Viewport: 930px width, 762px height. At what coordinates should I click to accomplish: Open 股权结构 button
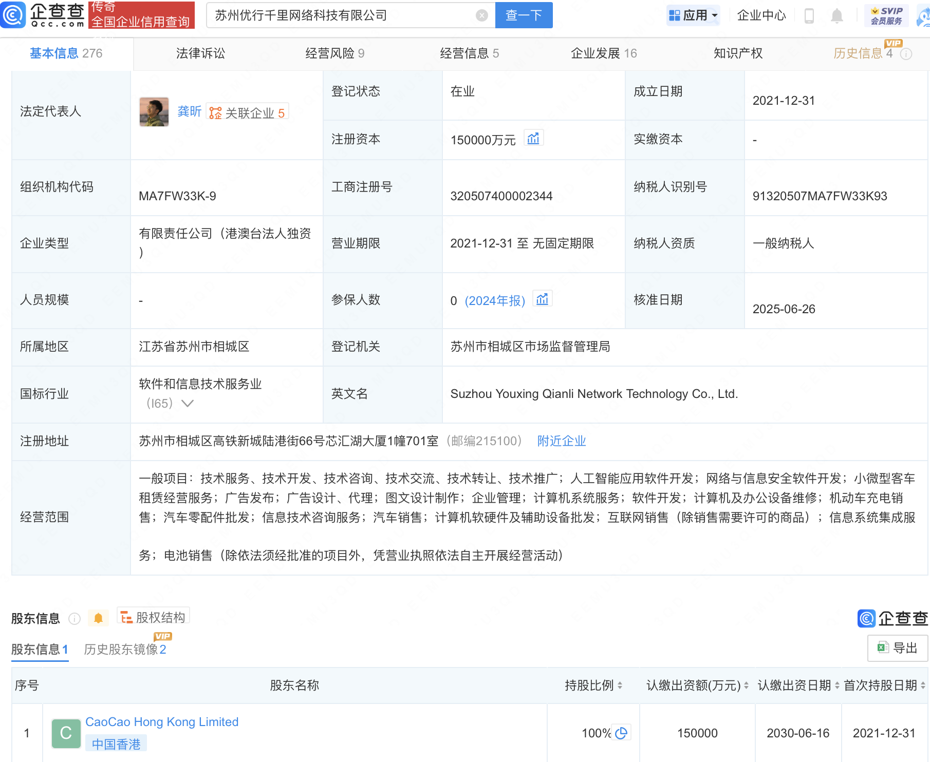(x=154, y=617)
